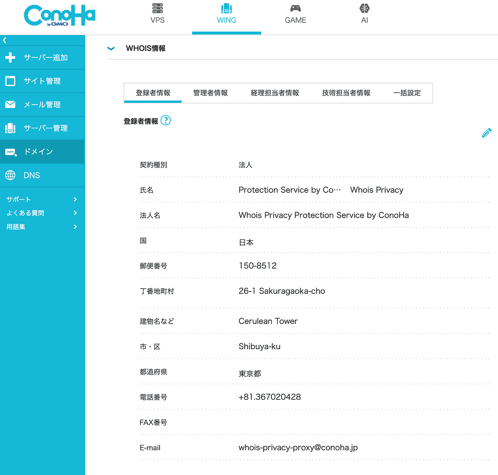Expand the よくある質問 menu
Viewport: 498px width, 475px height.
(42, 213)
